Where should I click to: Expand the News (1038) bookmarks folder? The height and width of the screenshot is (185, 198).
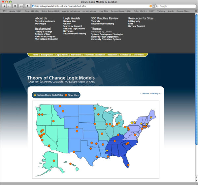(x=32, y=11)
